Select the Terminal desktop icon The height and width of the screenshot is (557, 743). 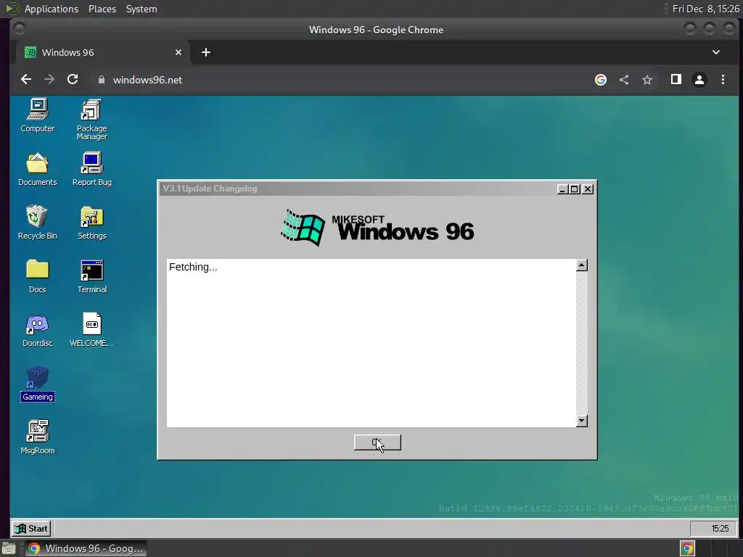tap(91, 276)
